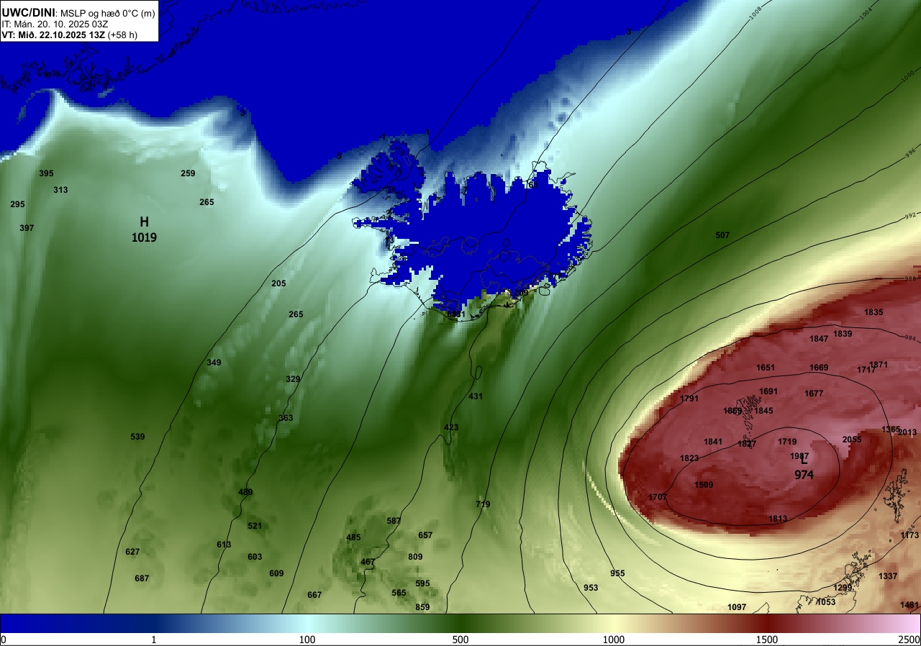Click the height value 395

pyautogui.click(x=46, y=173)
